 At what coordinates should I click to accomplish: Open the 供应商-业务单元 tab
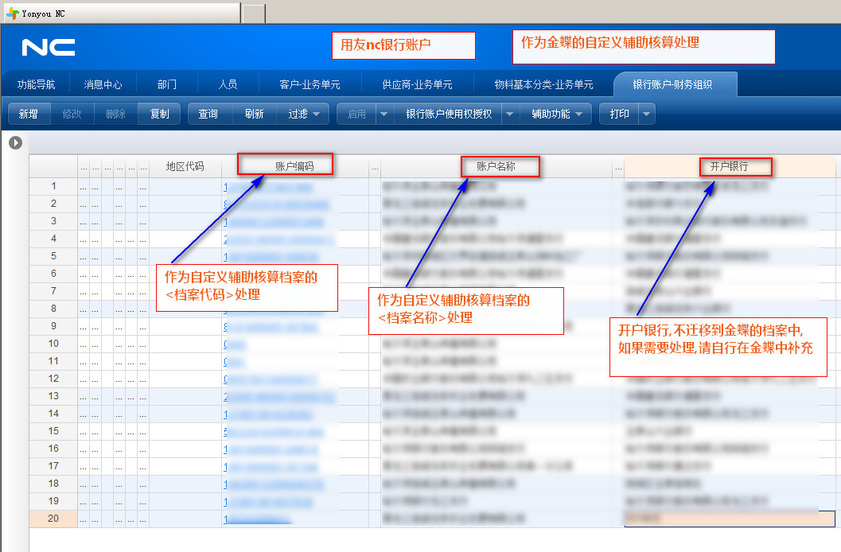417,84
